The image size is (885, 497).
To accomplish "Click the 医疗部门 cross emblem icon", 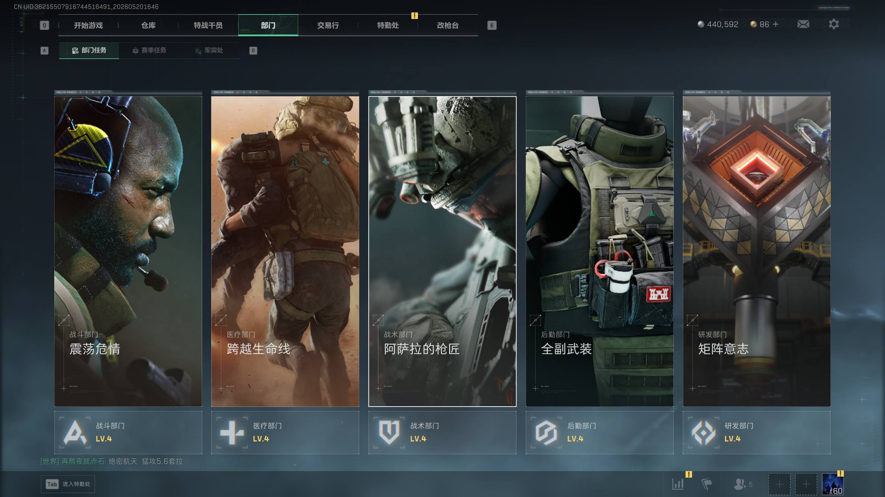I will pyautogui.click(x=232, y=432).
